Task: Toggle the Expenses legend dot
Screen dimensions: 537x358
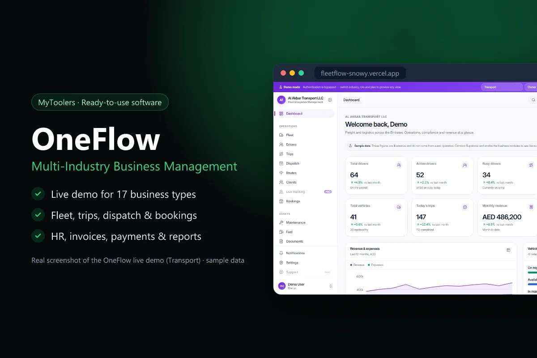Action: [x=369, y=265]
